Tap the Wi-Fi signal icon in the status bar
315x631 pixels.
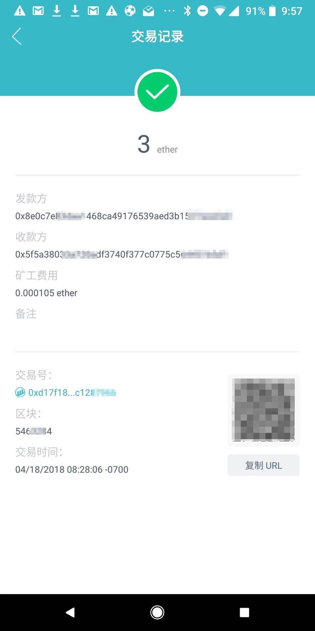point(220,11)
